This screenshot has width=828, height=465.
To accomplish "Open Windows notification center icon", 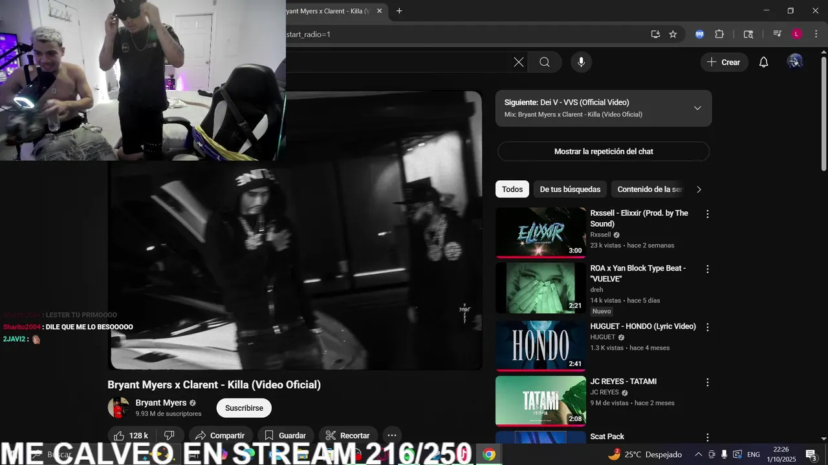I will click(x=811, y=455).
